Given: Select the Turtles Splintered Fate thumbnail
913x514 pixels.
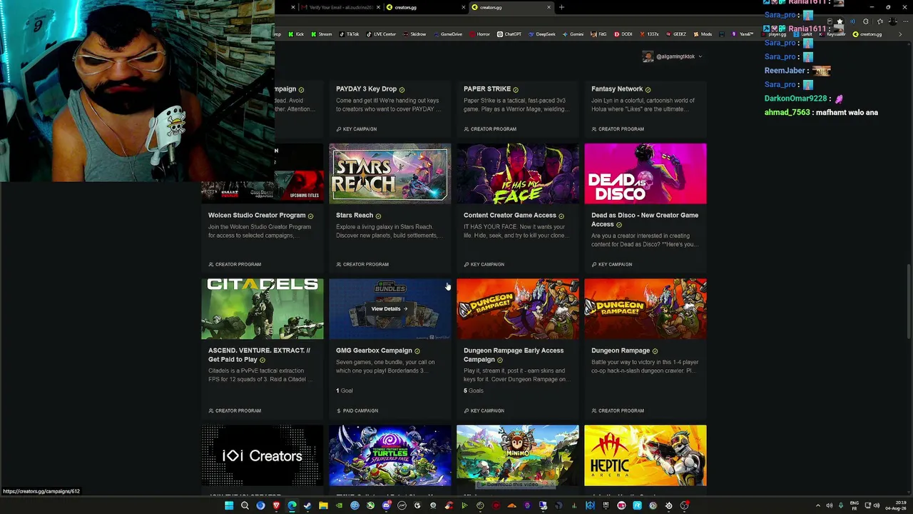Looking at the screenshot, I should (390, 455).
